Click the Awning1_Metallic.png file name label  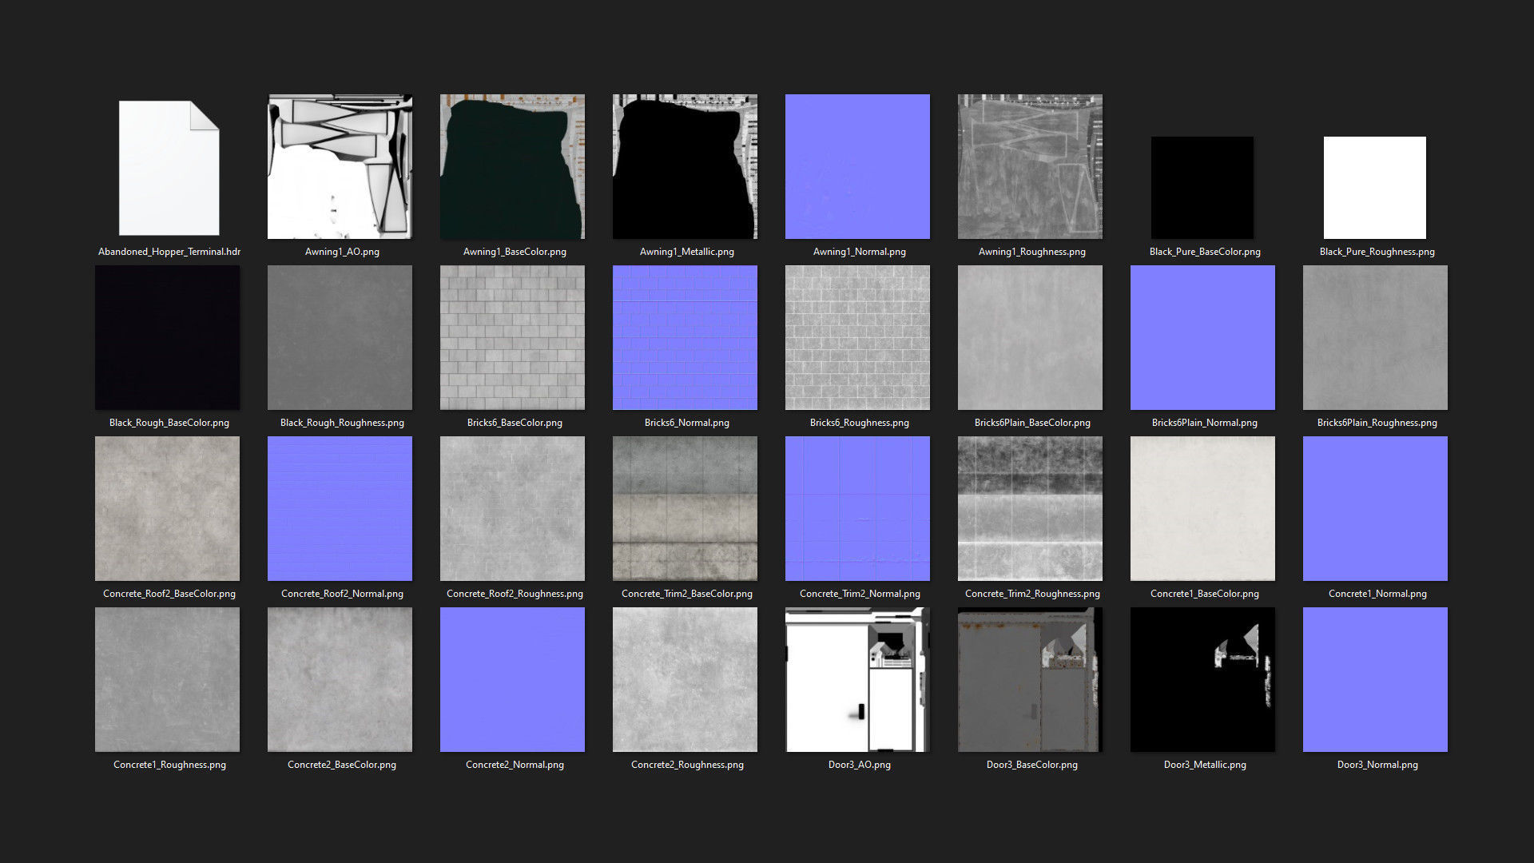point(687,252)
